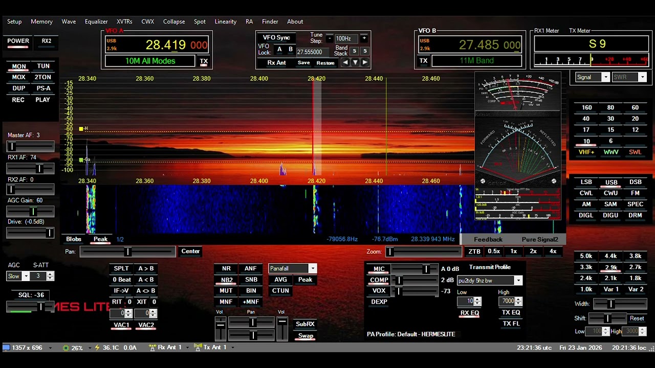Toggle the VFO B TX indicator
The image size is (655, 368).
click(x=423, y=61)
